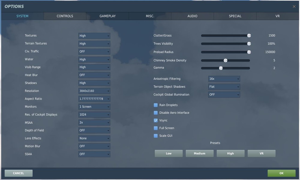Screen dimensions: 300x180
Task: Open the Depth of Field dropdown
Action: coord(94,130)
